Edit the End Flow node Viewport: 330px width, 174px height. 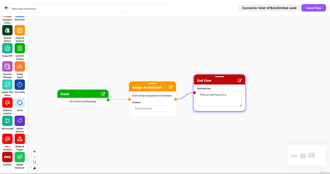point(240,80)
